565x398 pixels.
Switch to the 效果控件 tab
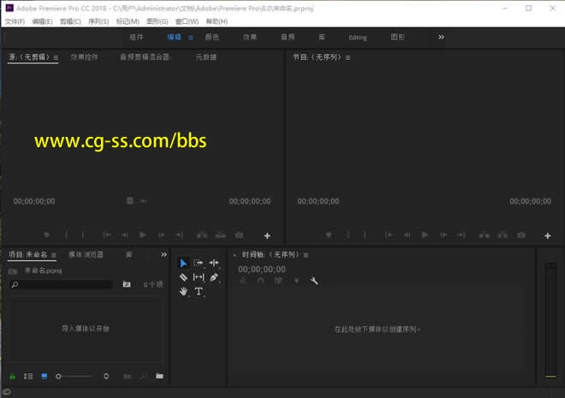point(84,57)
